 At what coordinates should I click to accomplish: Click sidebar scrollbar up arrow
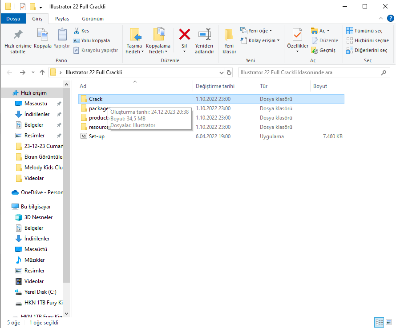pos(66,84)
